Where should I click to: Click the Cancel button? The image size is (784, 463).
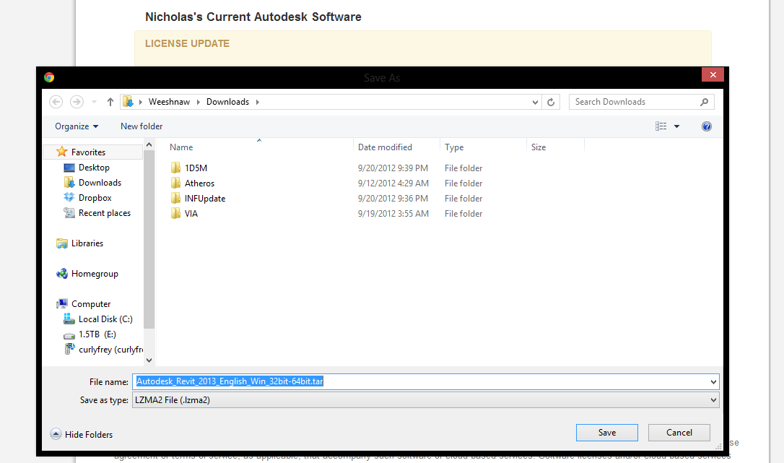point(679,433)
